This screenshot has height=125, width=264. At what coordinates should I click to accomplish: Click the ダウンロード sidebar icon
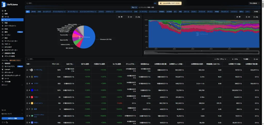point(3,73)
